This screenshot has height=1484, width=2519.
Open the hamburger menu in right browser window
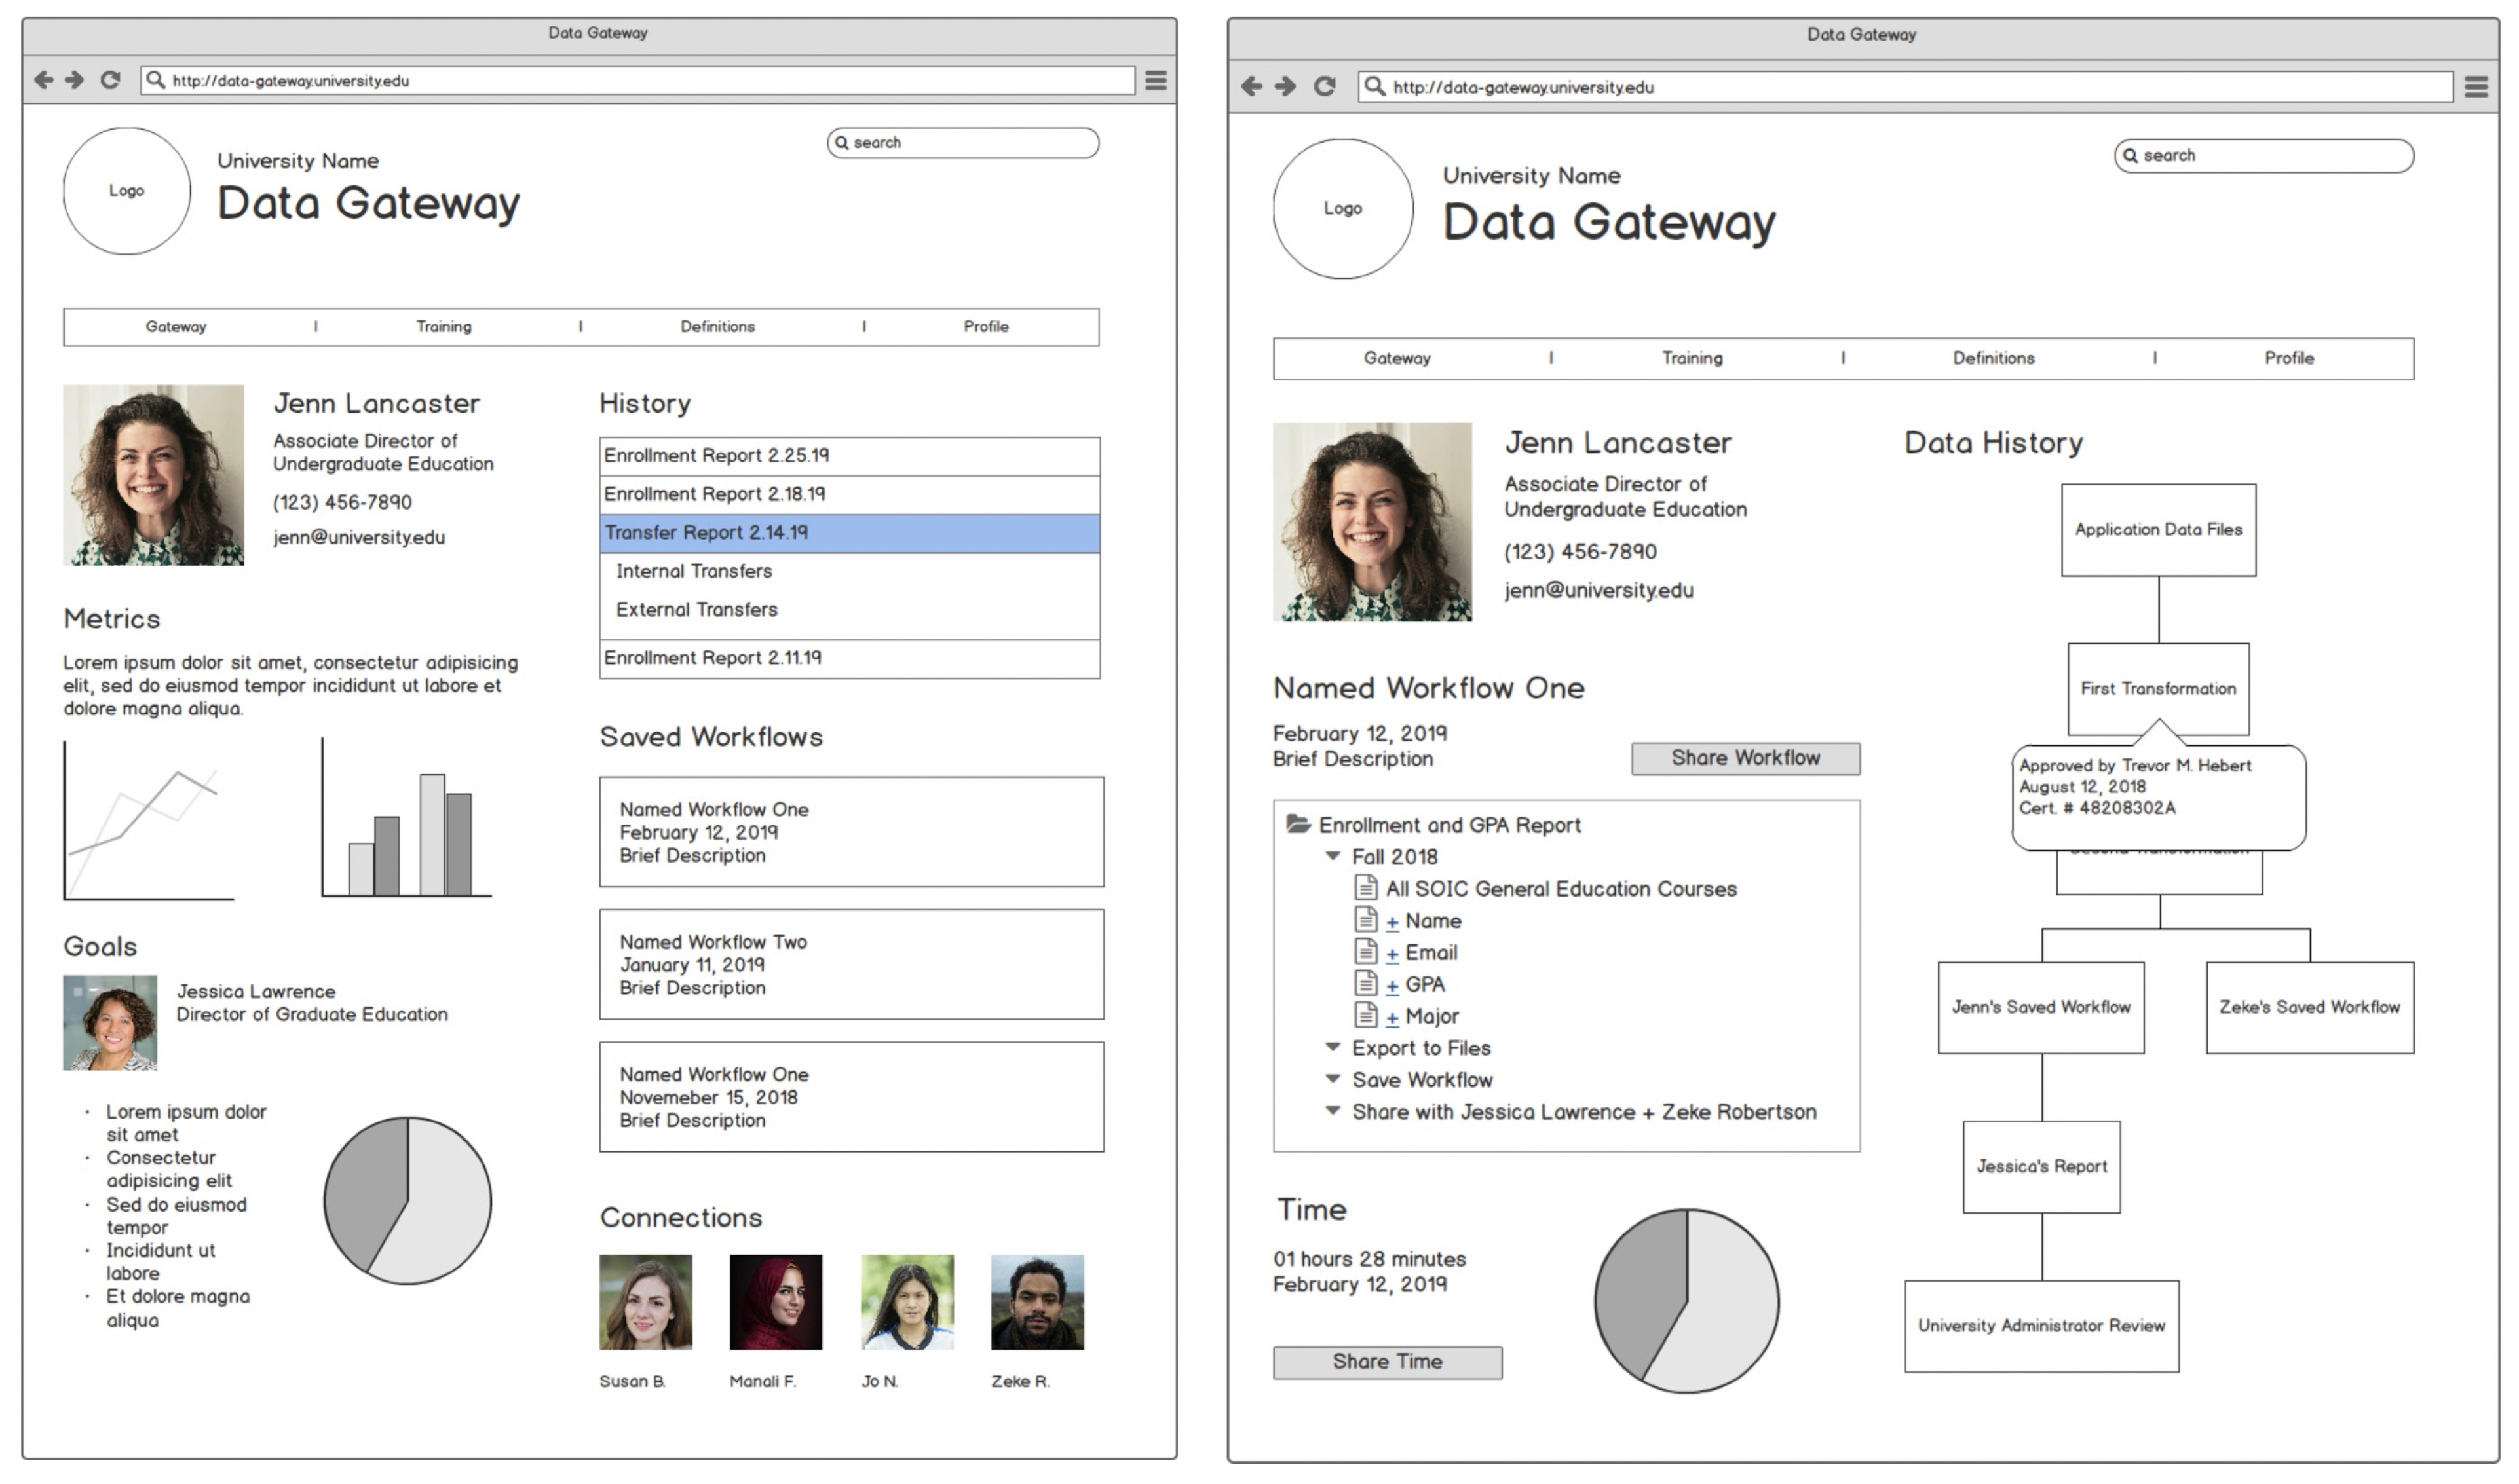2476,87
